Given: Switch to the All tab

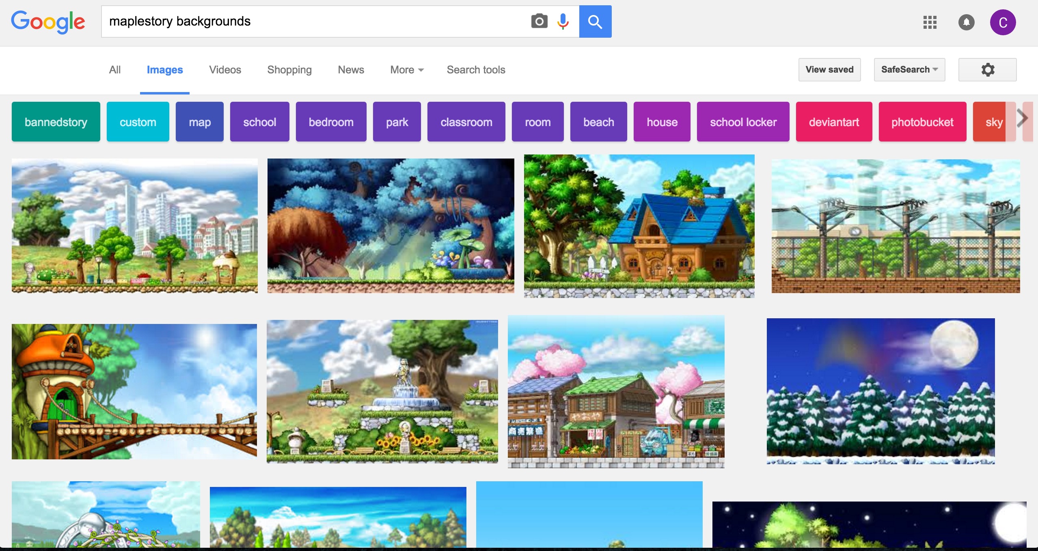Looking at the screenshot, I should [115, 70].
